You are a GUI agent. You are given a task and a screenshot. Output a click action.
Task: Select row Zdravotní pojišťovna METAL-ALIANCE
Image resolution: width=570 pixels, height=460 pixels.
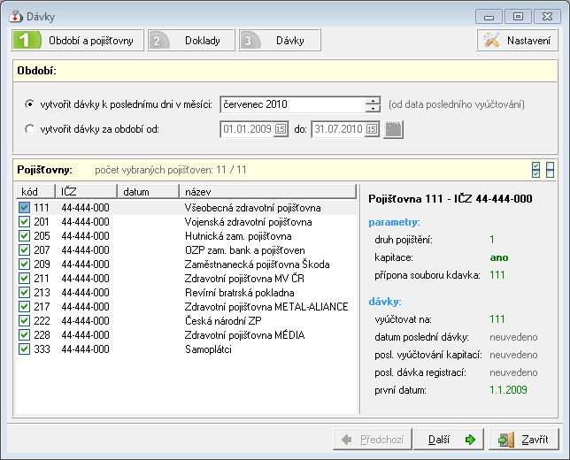coord(186,307)
